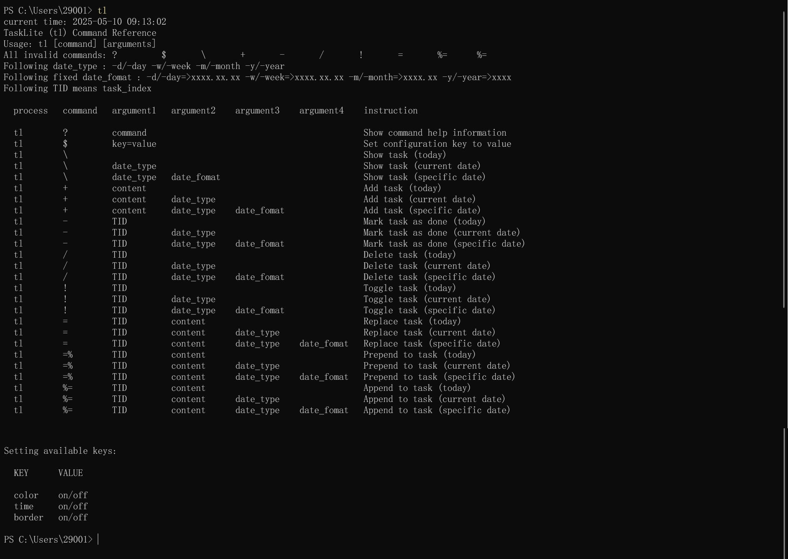Click 'Replace task (specific date)' instruction
The height and width of the screenshot is (559, 788).
[432, 344]
